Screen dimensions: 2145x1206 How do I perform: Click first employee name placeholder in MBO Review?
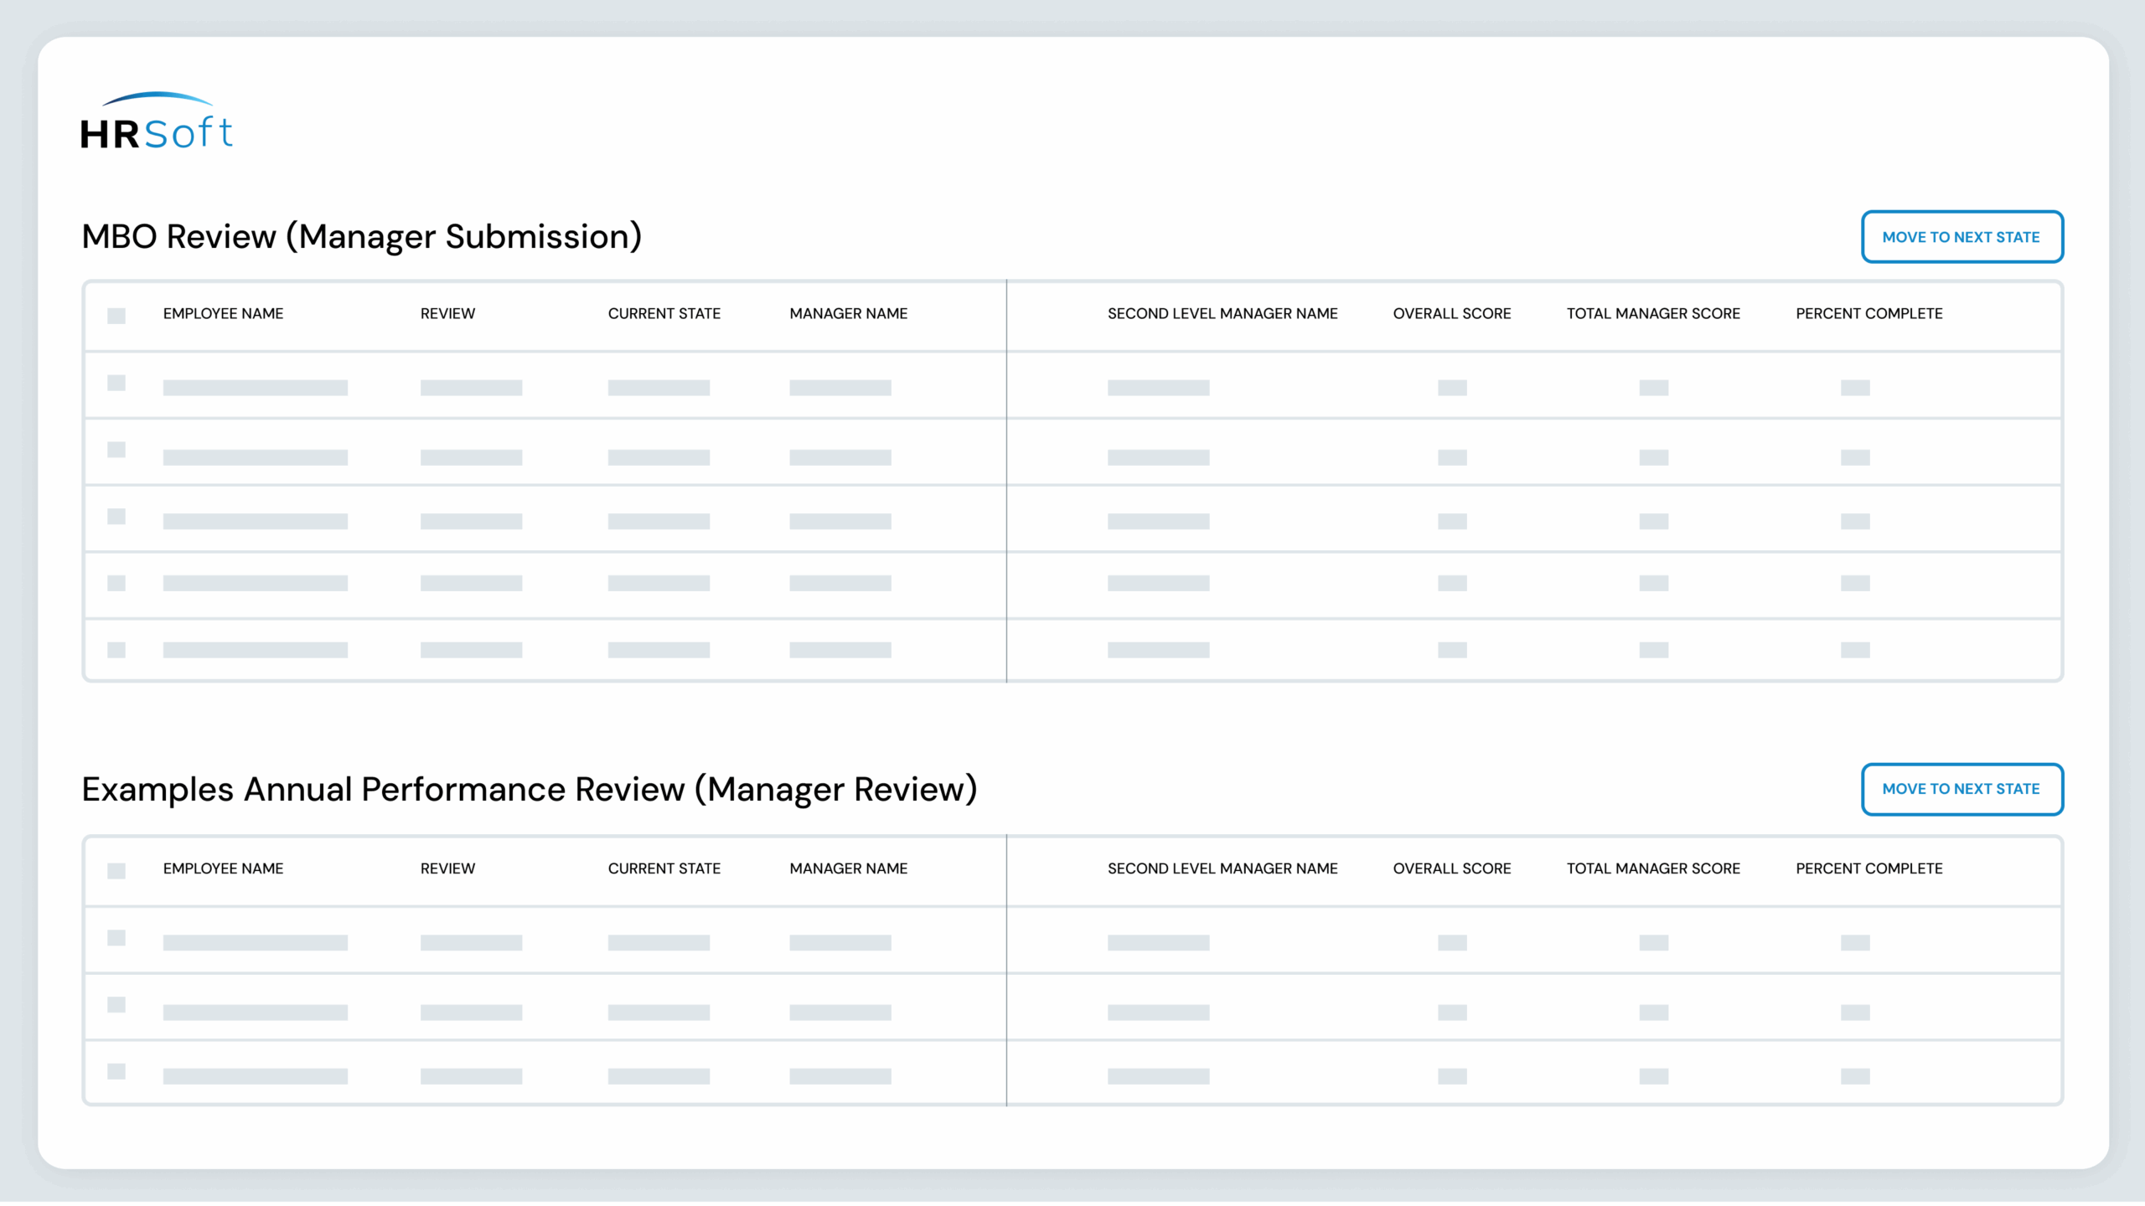pos(255,388)
